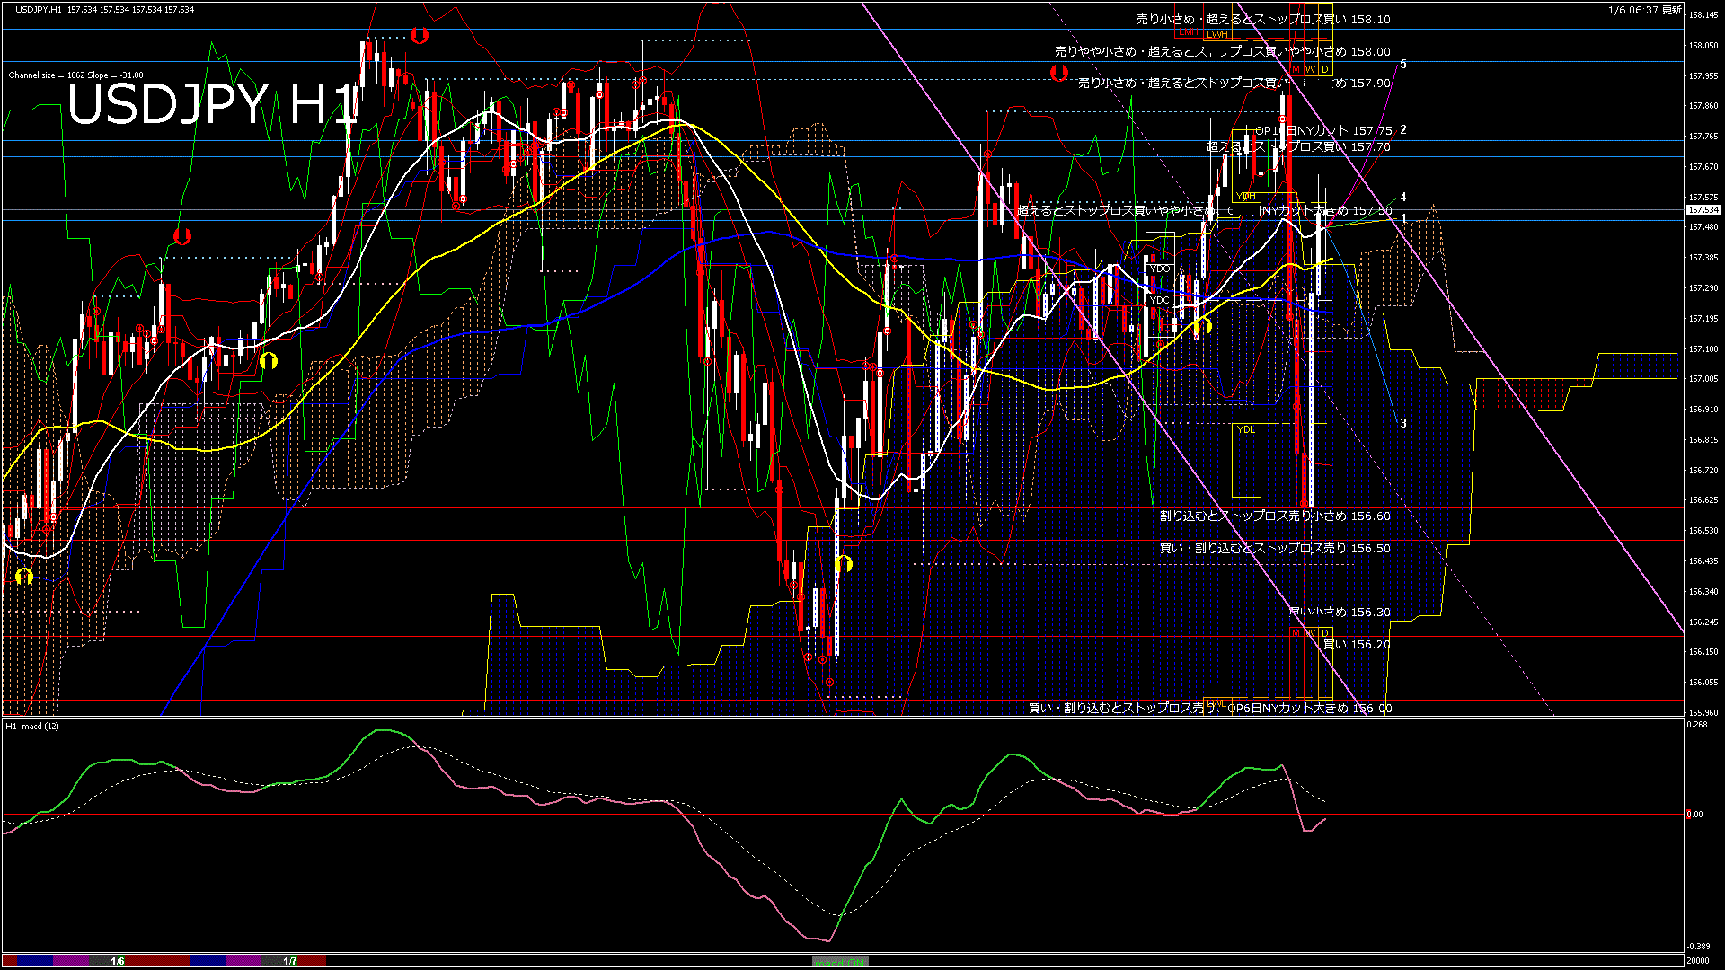Viewport: 1725px width, 970px height.
Task: Toggle the green "macd ON" button
Action: (x=839, y=962)
